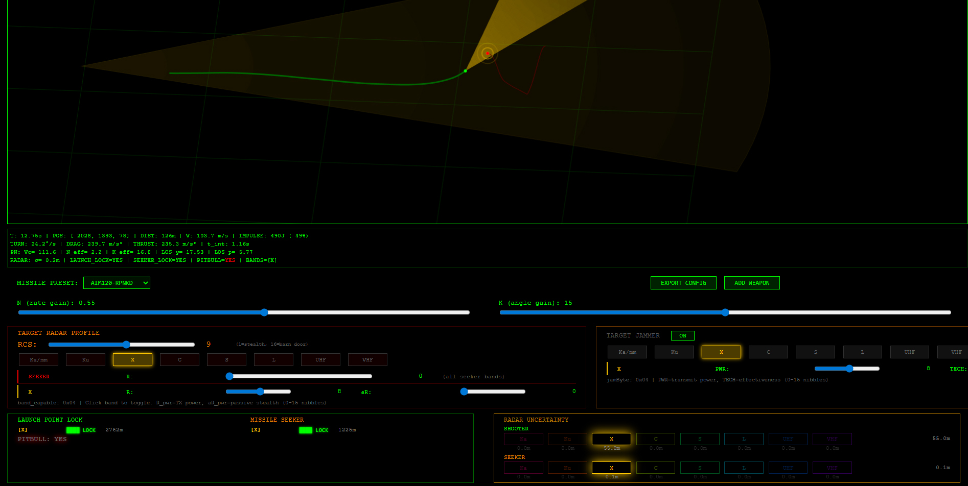Click the Seeker R power slider

point(229,376)
